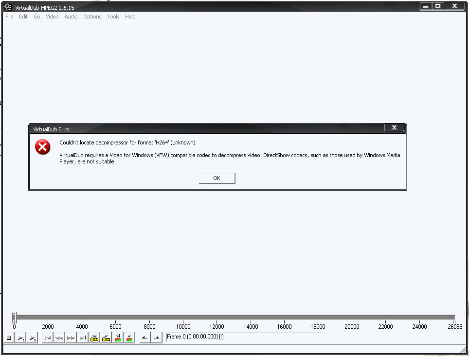Close the VirtualDub Error dialog
The image size is (469, 356).
[394, 127]
